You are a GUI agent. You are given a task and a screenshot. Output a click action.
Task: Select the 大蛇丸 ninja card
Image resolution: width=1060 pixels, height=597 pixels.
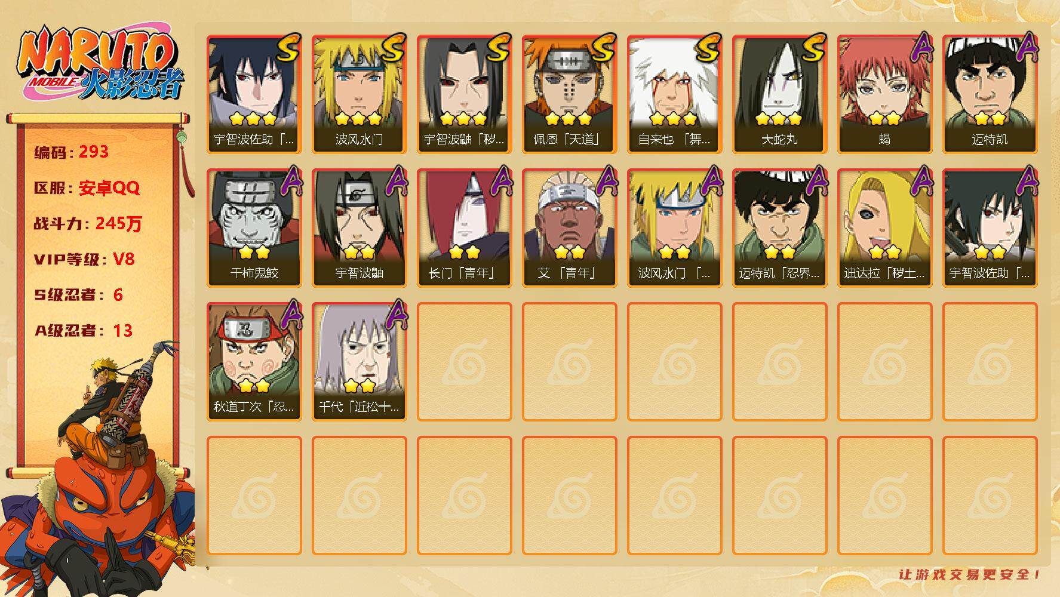[779, 94]
